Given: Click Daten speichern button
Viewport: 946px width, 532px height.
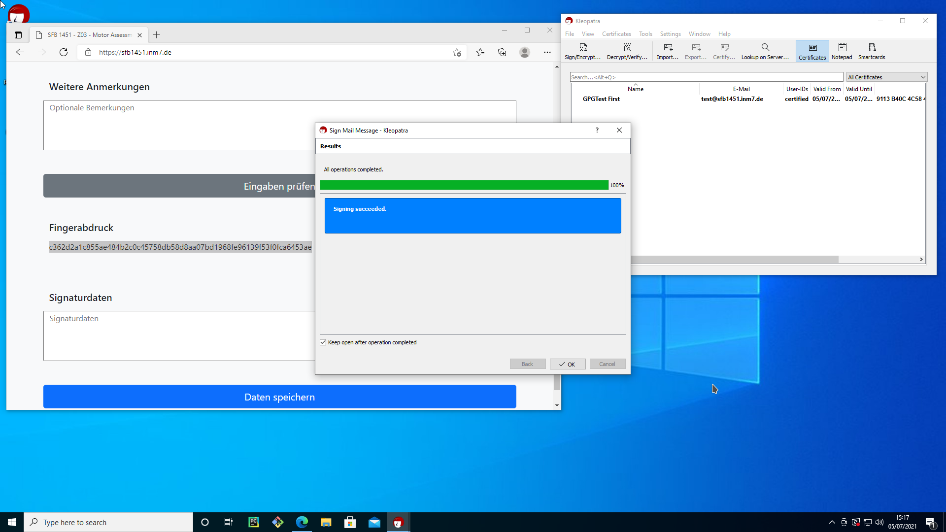Looking at the screenshot, I should pyautogui.click(x=279, y=397).
